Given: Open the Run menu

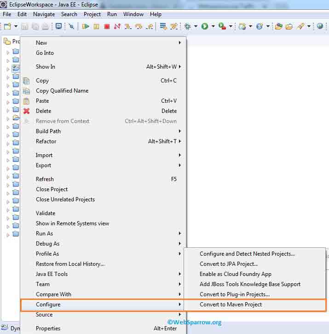Looking at the screenshot, I should (x=112, y=14).
